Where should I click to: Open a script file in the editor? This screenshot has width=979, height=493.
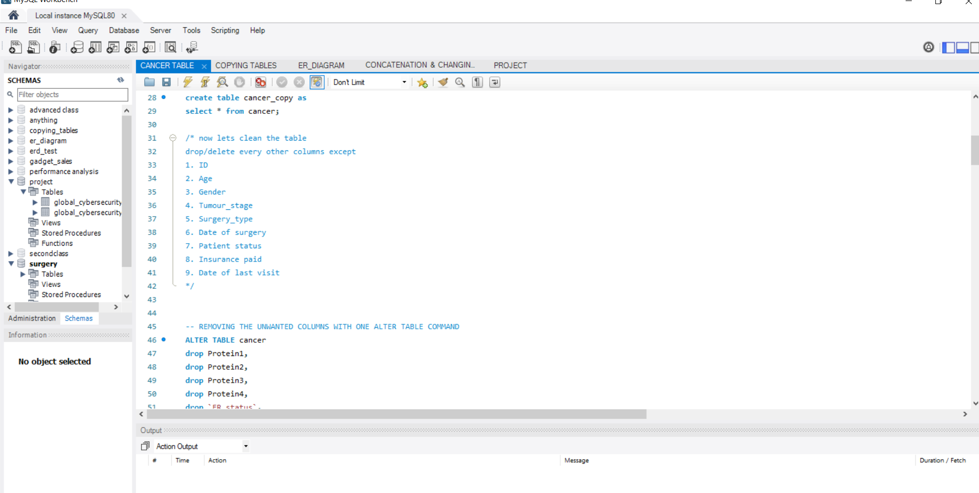click(x=149, y=82)
